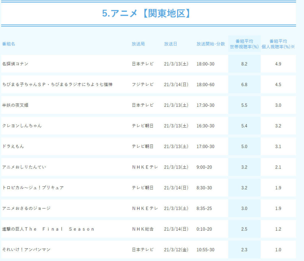Viewport: 304px width, 261px height.
Task: Click individual rating 3.1
Action: click(278, 146)
